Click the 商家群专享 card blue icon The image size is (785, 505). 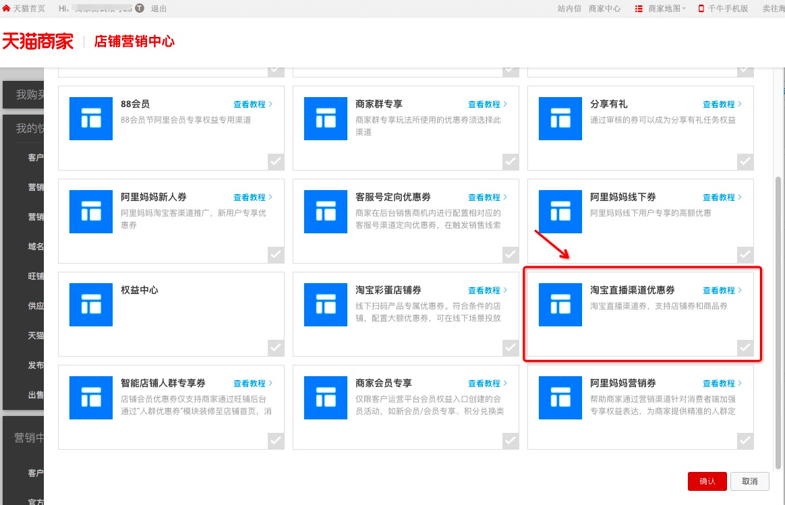326,119
